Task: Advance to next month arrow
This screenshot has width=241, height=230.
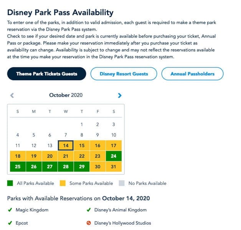Action: pyautogui.click(x=120, y=95)
